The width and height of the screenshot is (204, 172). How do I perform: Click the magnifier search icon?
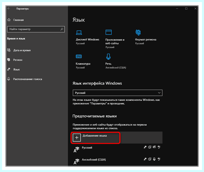click(62, 29)
